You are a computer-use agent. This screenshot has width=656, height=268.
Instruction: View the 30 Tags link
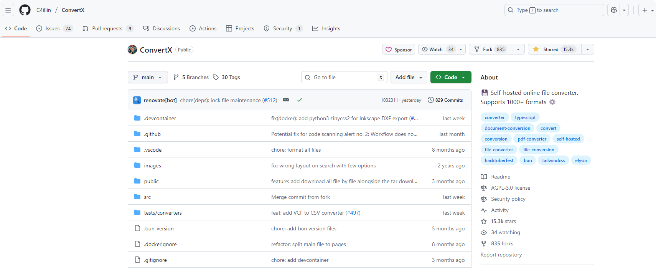226,77
